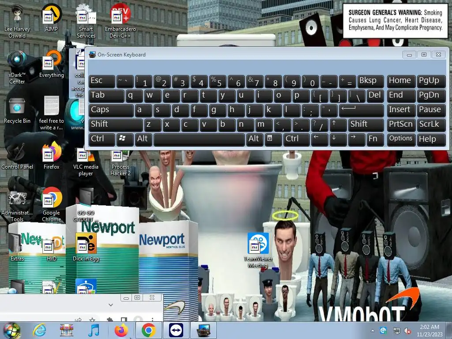The height and width of the screenshot is (339, 452).
Task: Click the Options key on the keyboard
Action: 401,139
